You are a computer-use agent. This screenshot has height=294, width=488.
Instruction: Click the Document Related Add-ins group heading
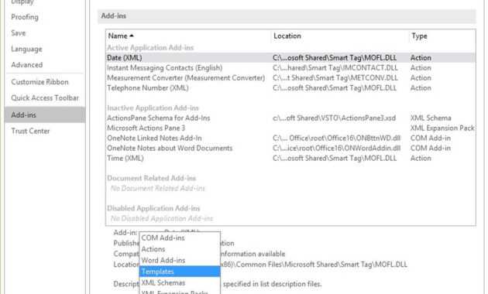[152, 178]
